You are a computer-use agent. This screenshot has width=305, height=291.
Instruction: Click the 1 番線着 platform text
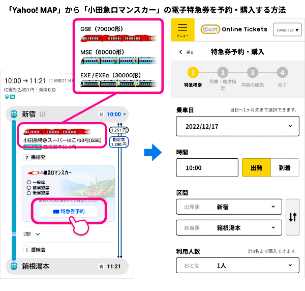[x=35, y=250]
